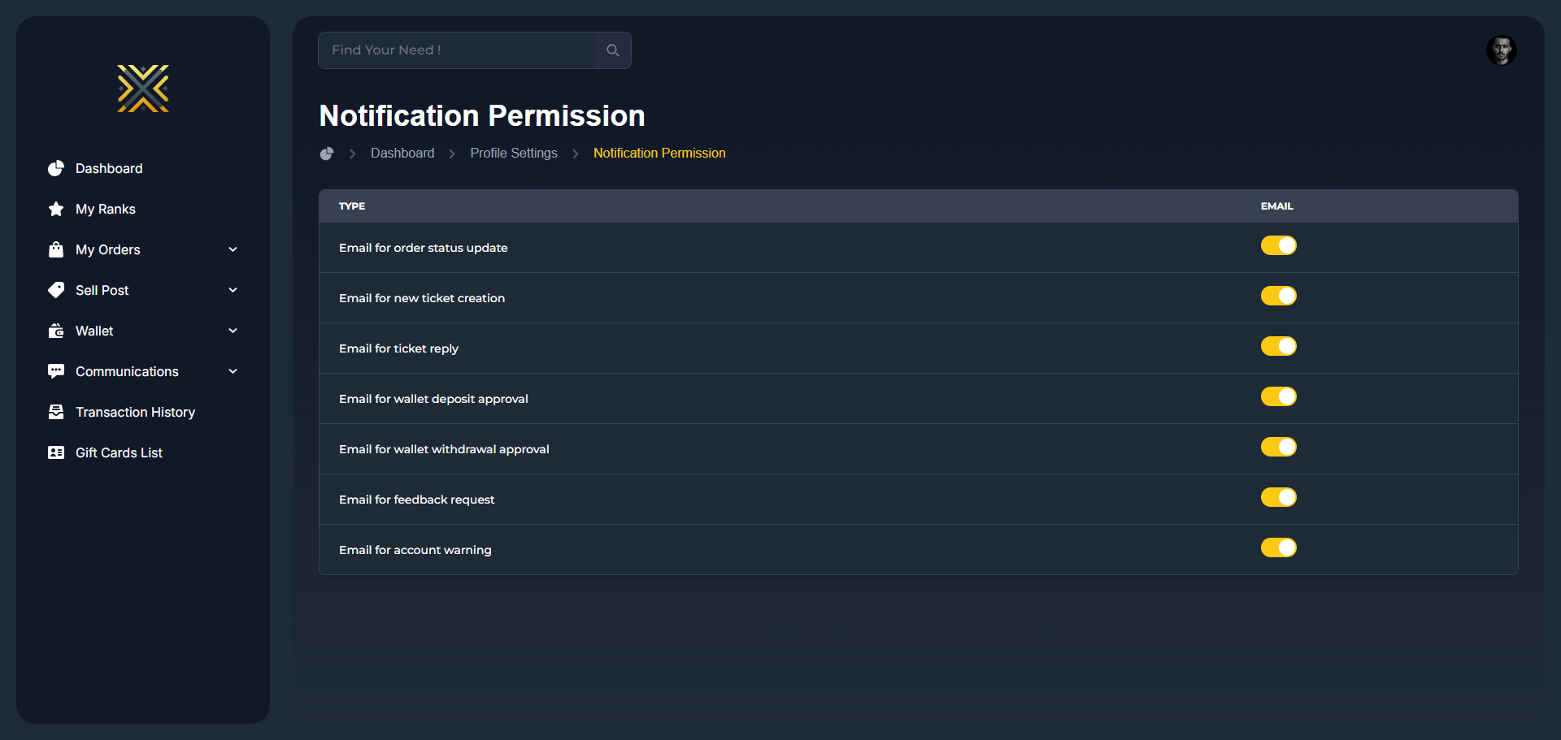
Task: Click the search magnifier icon
Action: point(613,50)
